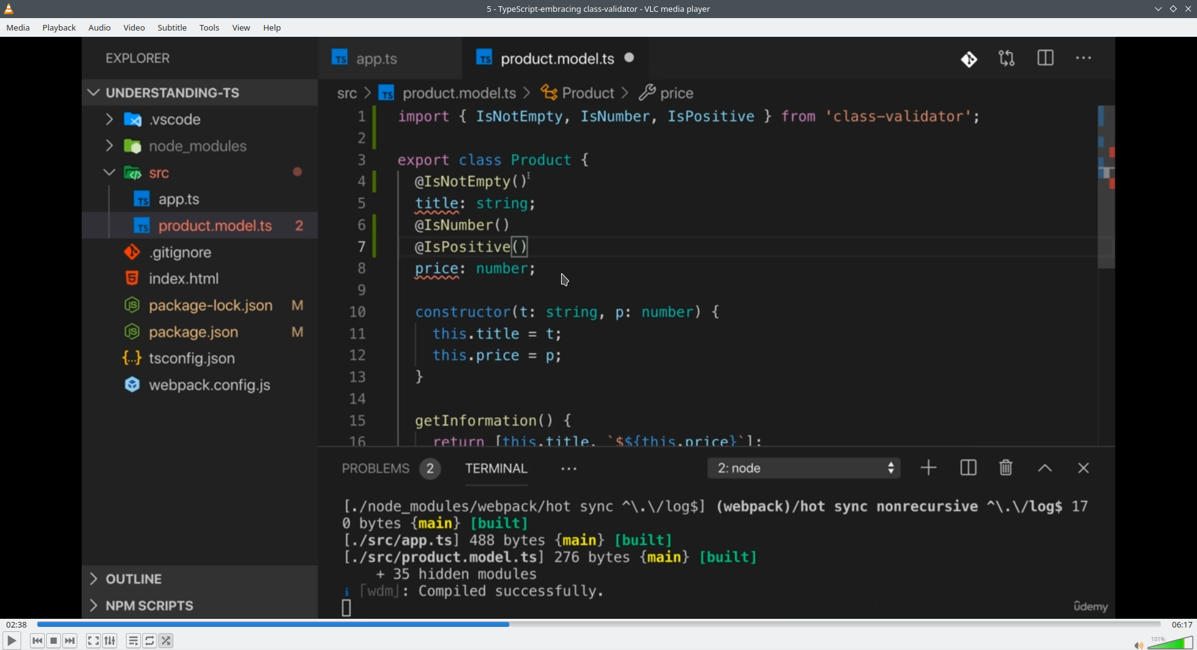The height and width of the screenshot is (650, 1197).
Task: Expand the OUTLINE section
Action: (199, 579)
